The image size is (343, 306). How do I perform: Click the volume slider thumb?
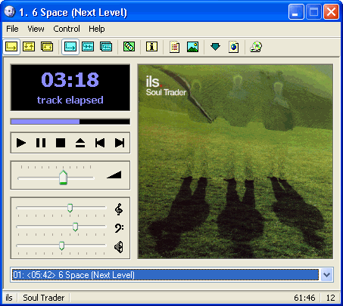pyautogui.click(x=63, y=178)
